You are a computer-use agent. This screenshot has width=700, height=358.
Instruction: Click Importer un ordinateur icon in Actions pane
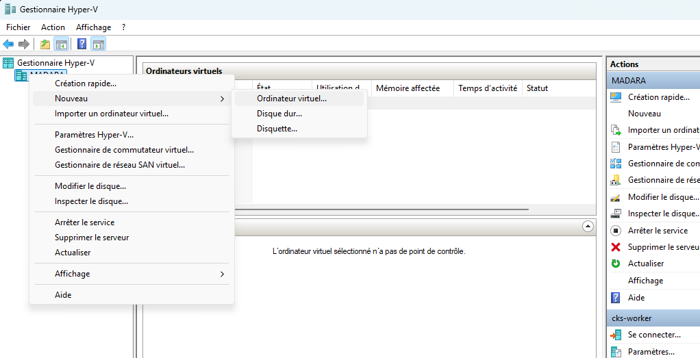click(x=616, y=130)
